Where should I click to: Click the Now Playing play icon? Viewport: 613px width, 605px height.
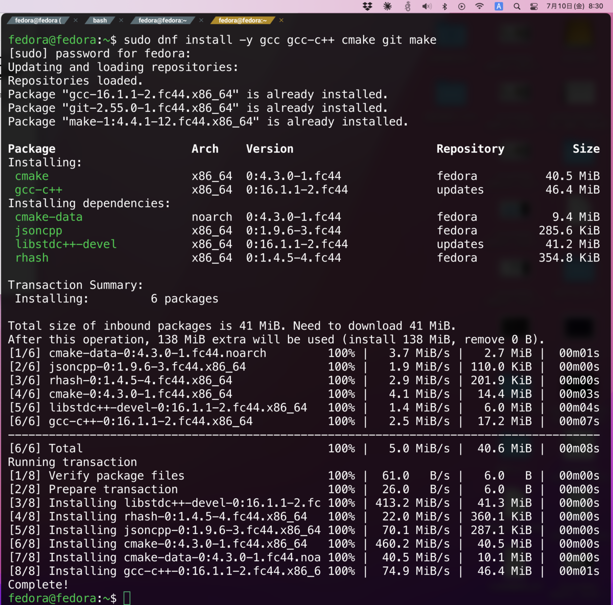point(461,6)
